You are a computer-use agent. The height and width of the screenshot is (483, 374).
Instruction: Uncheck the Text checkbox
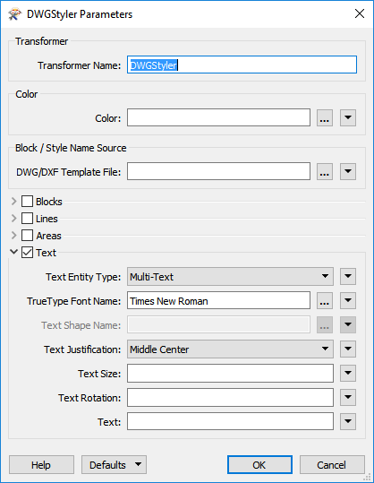(x=27, y=253)
